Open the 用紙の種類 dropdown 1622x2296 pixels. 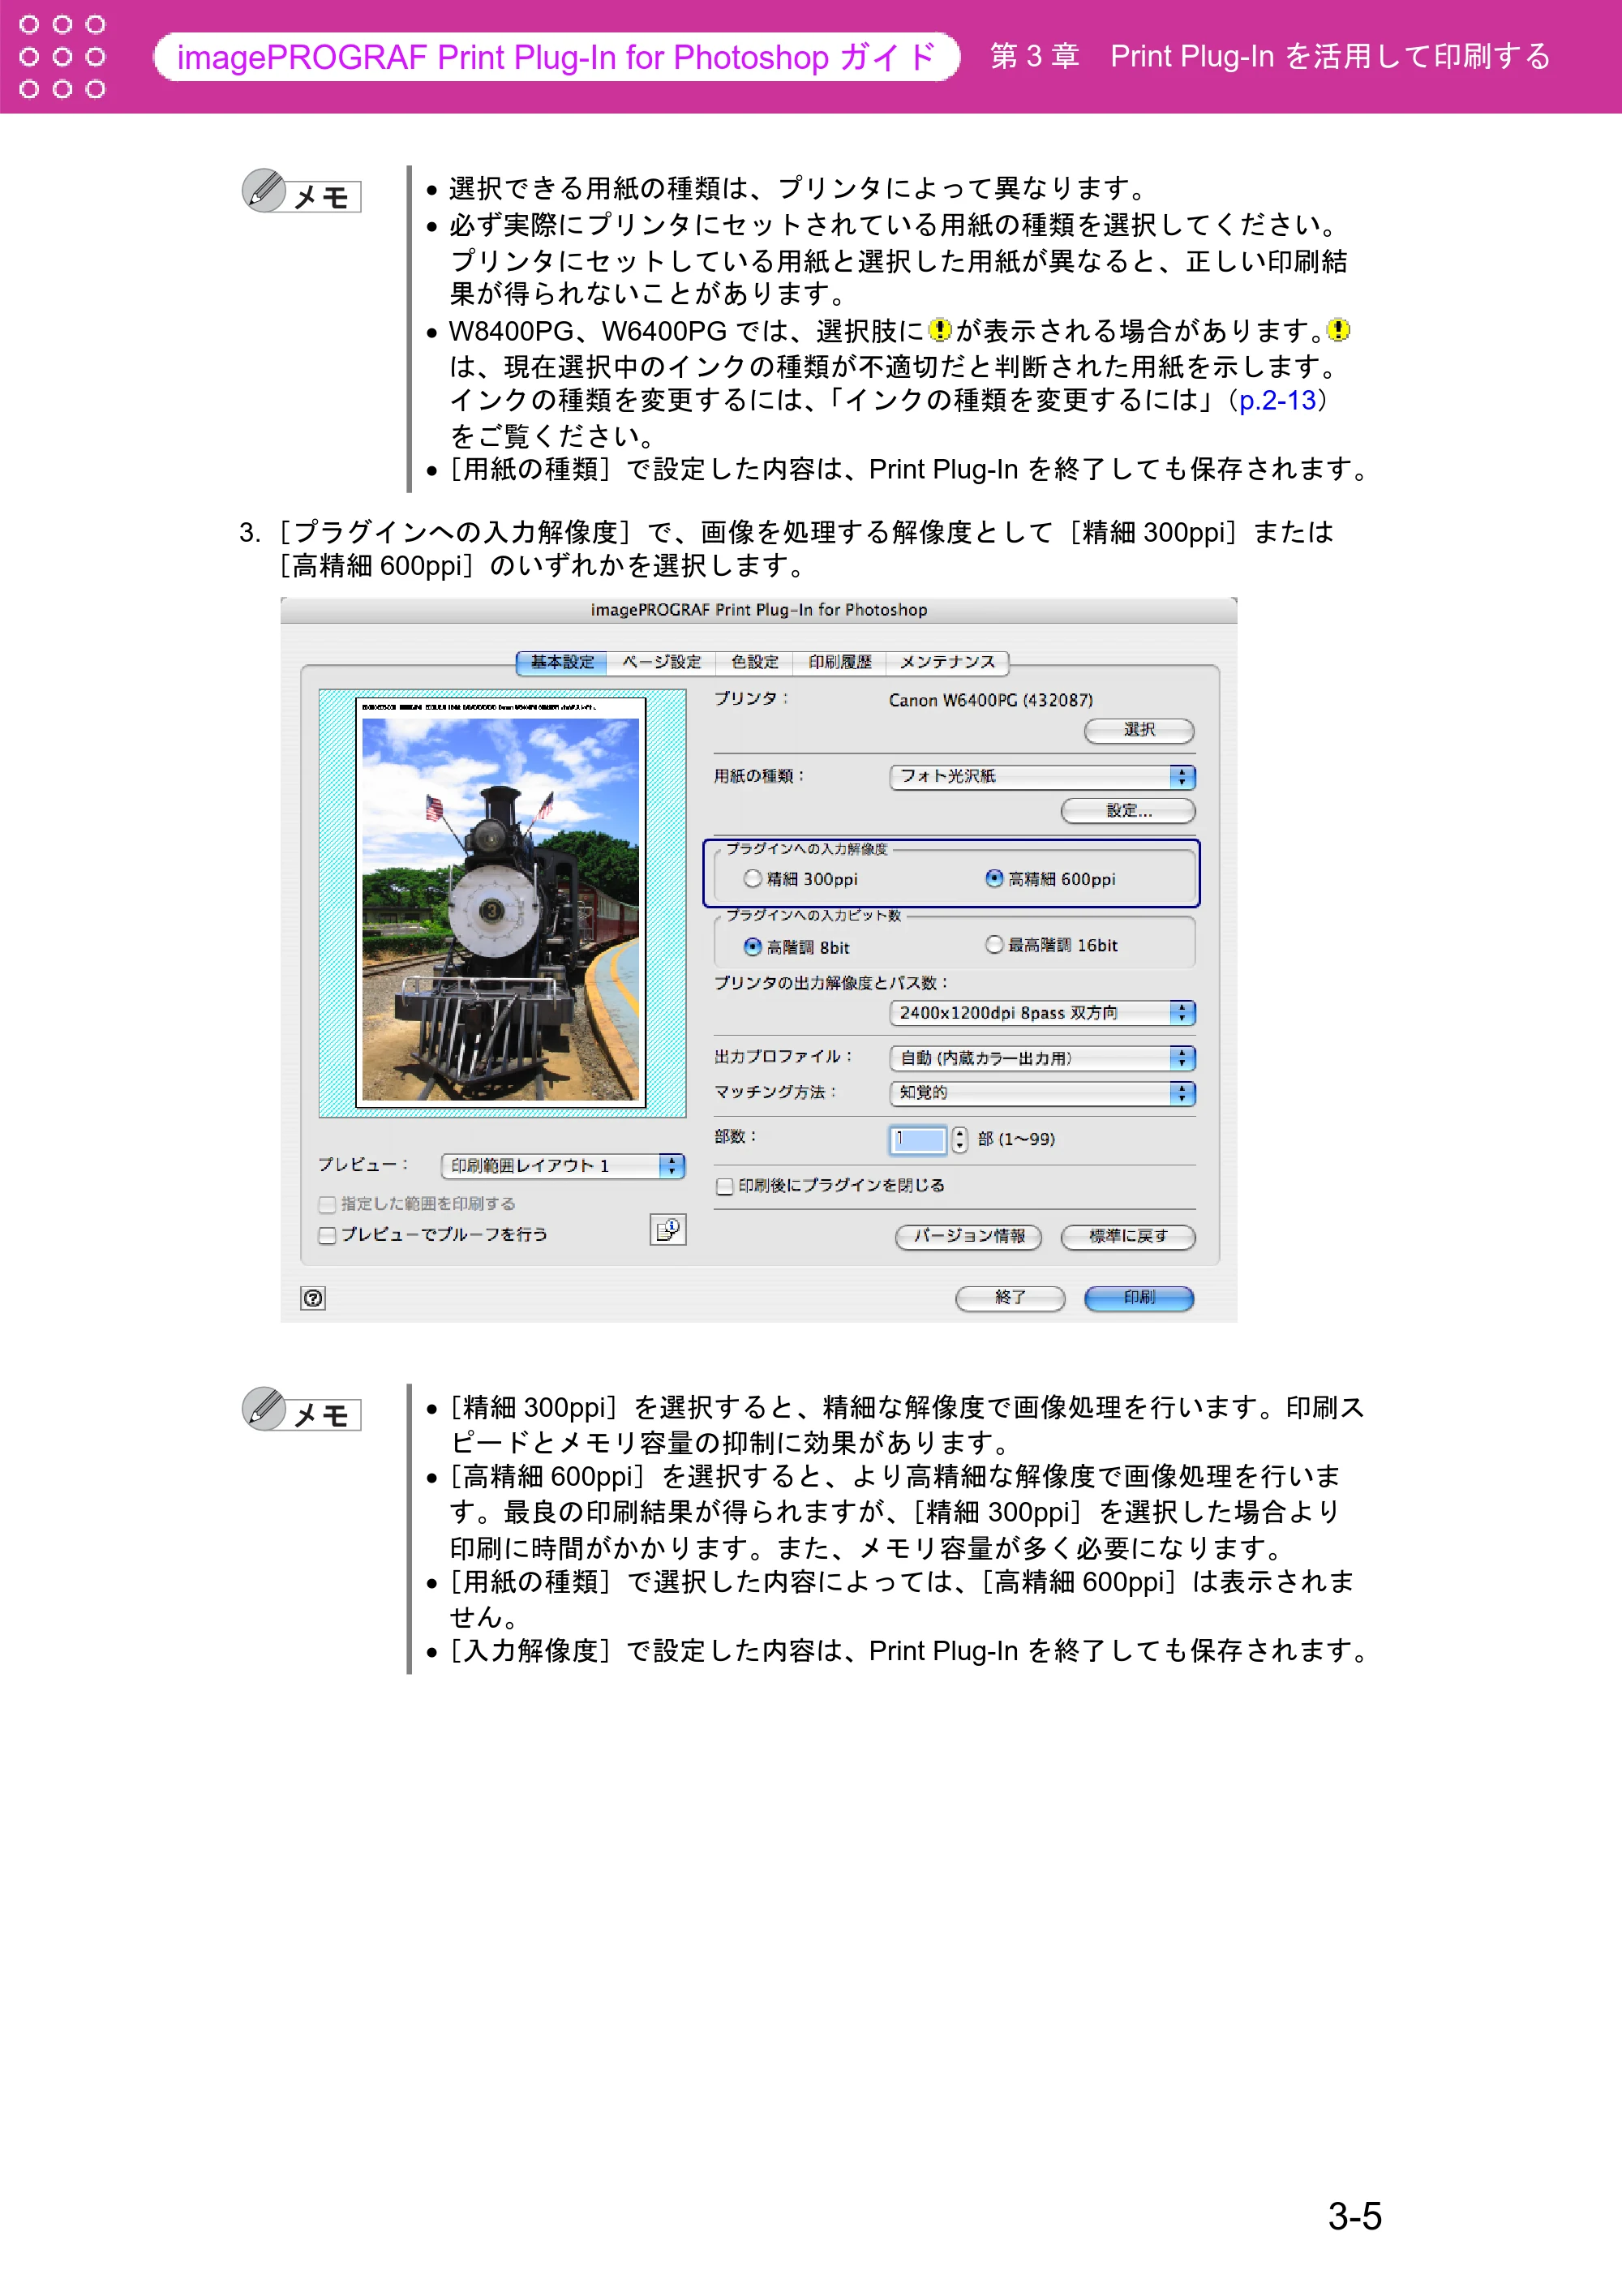pyautogui.click(x=1042, y=777)
